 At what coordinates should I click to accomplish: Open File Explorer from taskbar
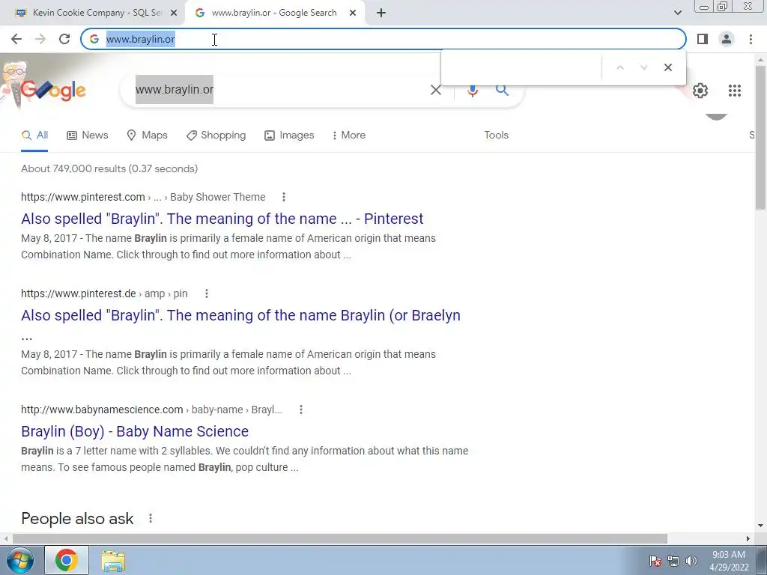pos(113,561)
